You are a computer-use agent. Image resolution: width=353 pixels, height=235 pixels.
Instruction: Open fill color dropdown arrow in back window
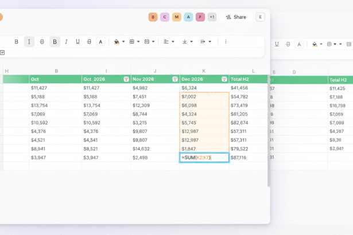(x=321, y=44)
